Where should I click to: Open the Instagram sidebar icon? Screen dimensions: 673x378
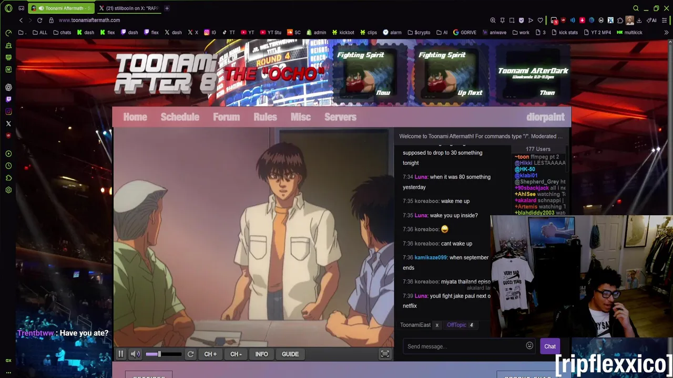point(8,111)
